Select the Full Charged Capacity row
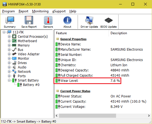Viewport: 152px width, 124px height. (92, 76)
